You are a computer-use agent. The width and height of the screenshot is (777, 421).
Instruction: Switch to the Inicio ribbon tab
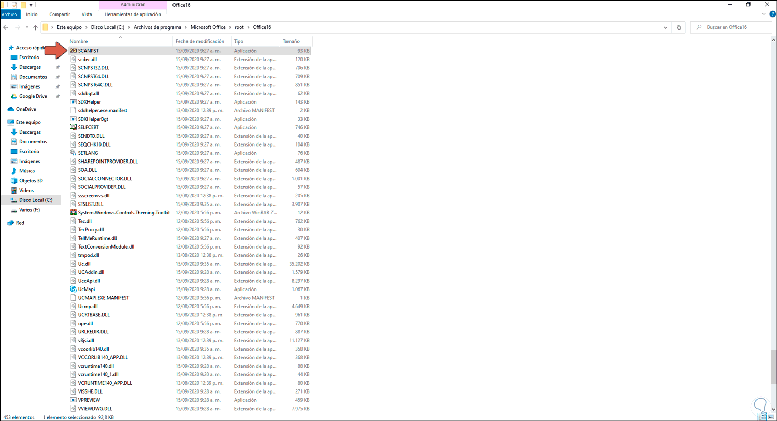32,14
